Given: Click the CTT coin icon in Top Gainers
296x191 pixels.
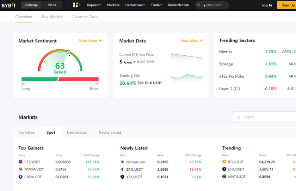Looking at the screenshot, I should point(20,162).
